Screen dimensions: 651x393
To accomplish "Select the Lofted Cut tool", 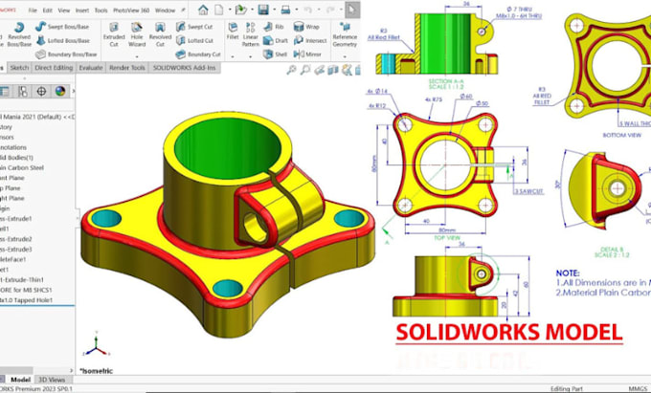I will [194, 40].
